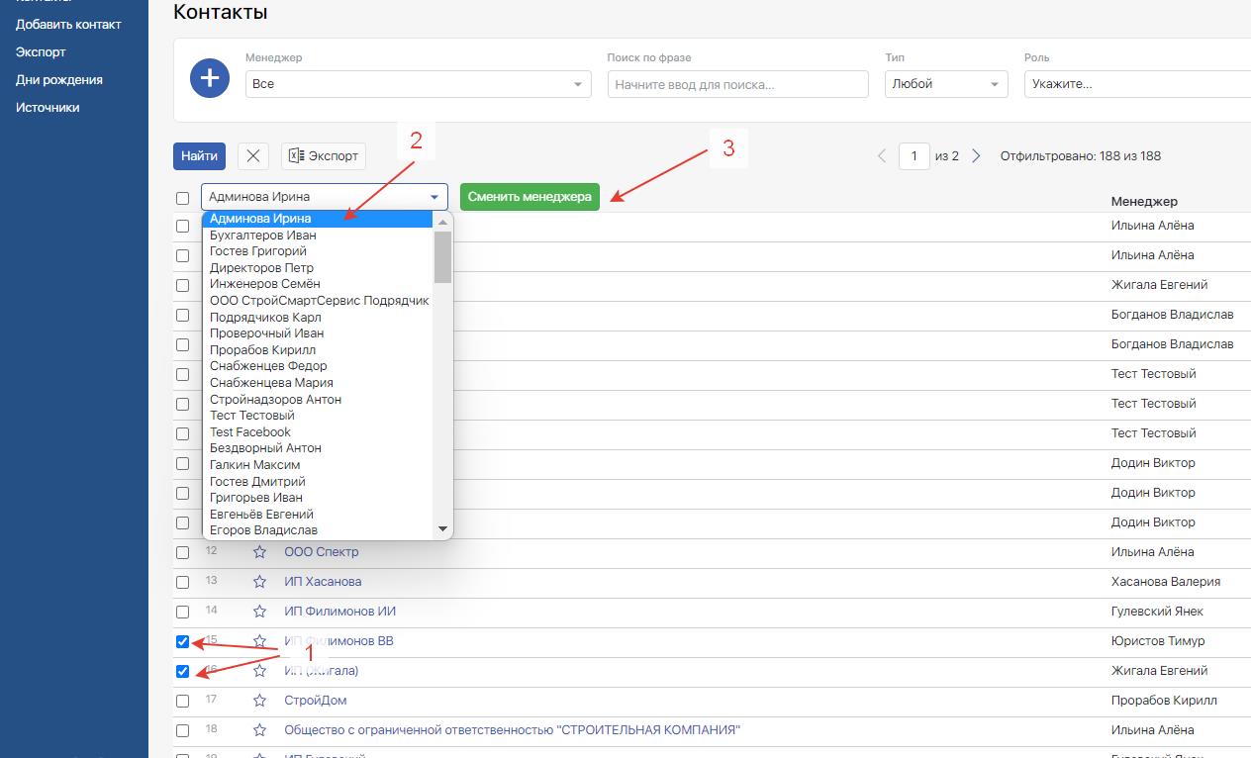Go to next page with right chevron
Screen dimensions: 1251x758
(x=976, y=156)
